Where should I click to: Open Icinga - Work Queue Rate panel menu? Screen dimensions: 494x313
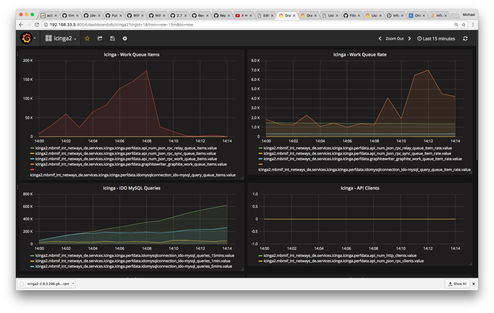[x=360, y=54]
